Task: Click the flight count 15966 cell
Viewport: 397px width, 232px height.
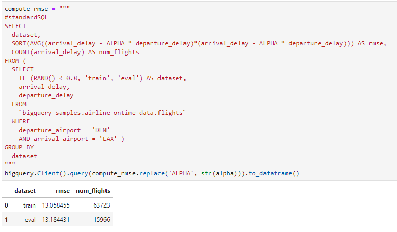Action: tap(101, 220)
